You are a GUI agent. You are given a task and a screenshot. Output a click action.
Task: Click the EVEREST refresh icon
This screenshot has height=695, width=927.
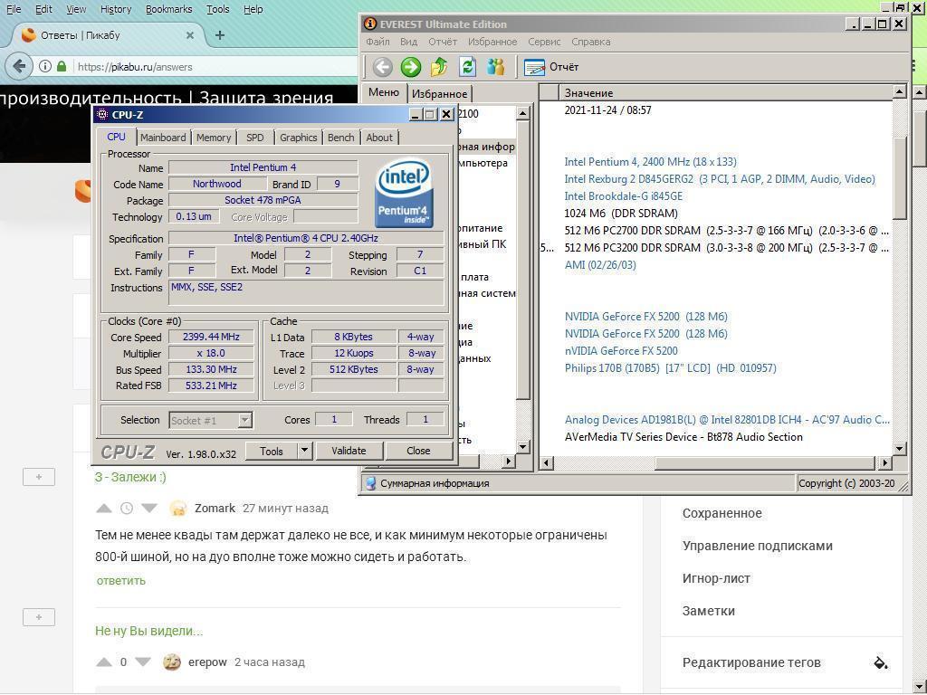[x=467, y=67]
